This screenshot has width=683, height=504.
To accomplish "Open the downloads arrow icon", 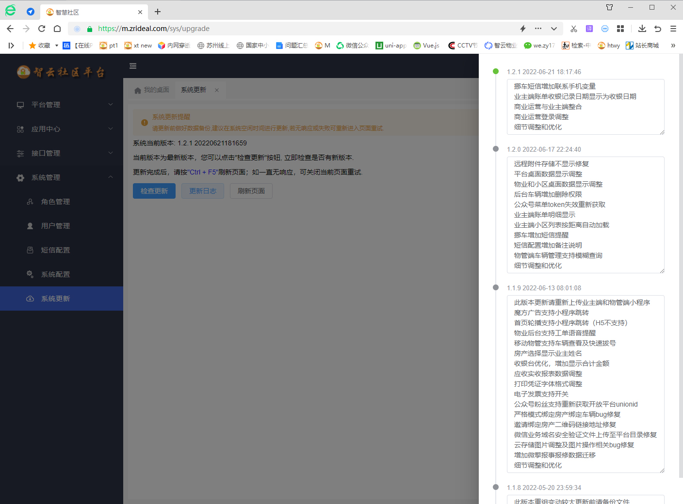I will pyautogui.click(x=642, y=29).
